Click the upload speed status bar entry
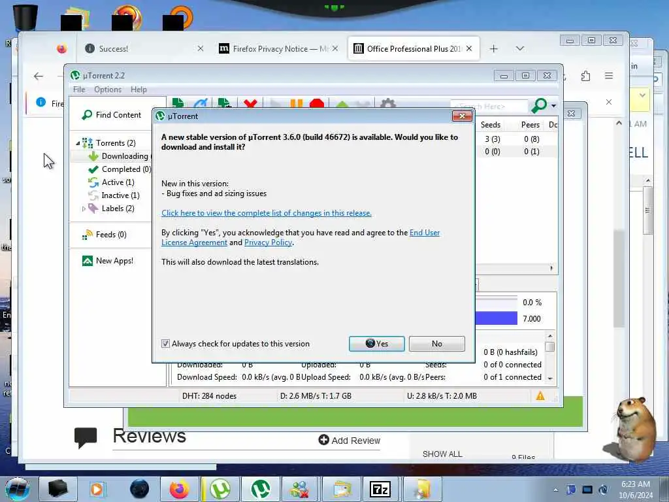This screenshot has height=502, width=669. pyautogui.click(x=442, y=395)
